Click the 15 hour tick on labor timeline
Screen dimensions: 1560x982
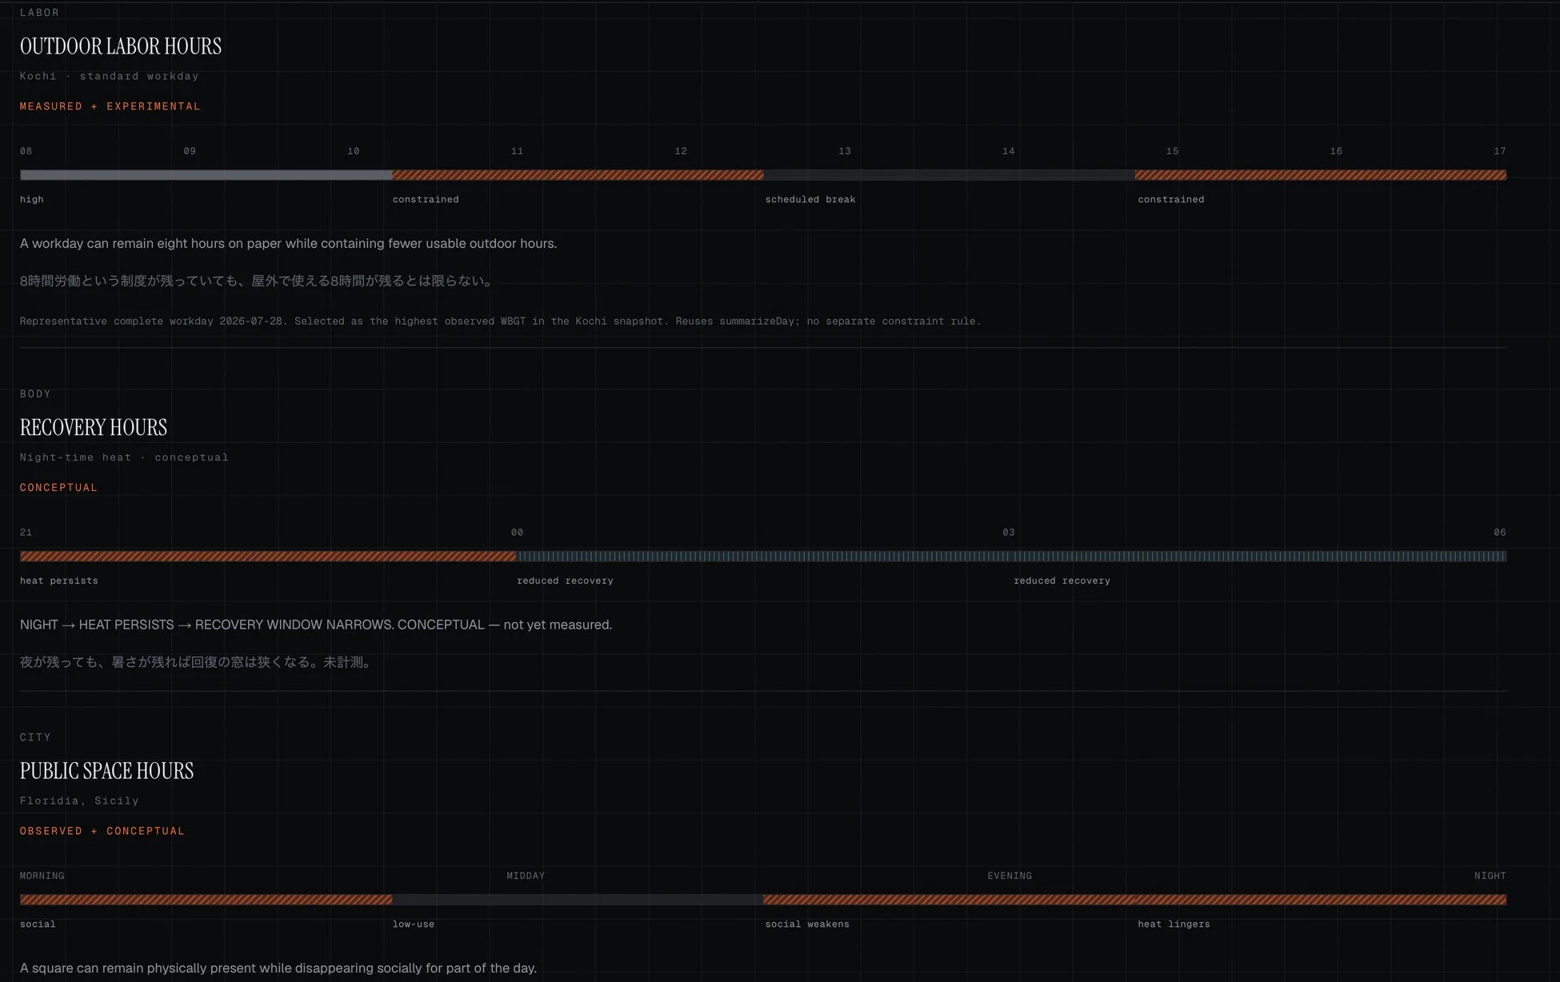click(1172, 151)
